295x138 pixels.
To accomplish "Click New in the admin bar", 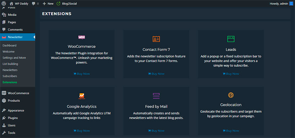I will (50, 4).
